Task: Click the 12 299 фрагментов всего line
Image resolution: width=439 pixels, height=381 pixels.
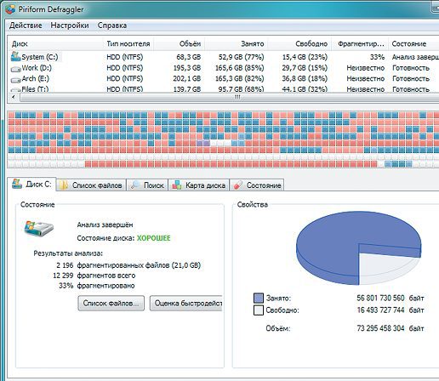Action: (x=94, y=276)
